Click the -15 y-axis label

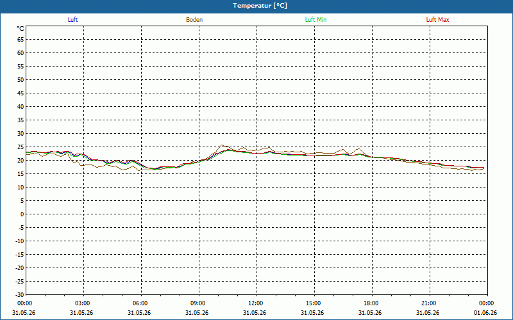coord(20,255)
